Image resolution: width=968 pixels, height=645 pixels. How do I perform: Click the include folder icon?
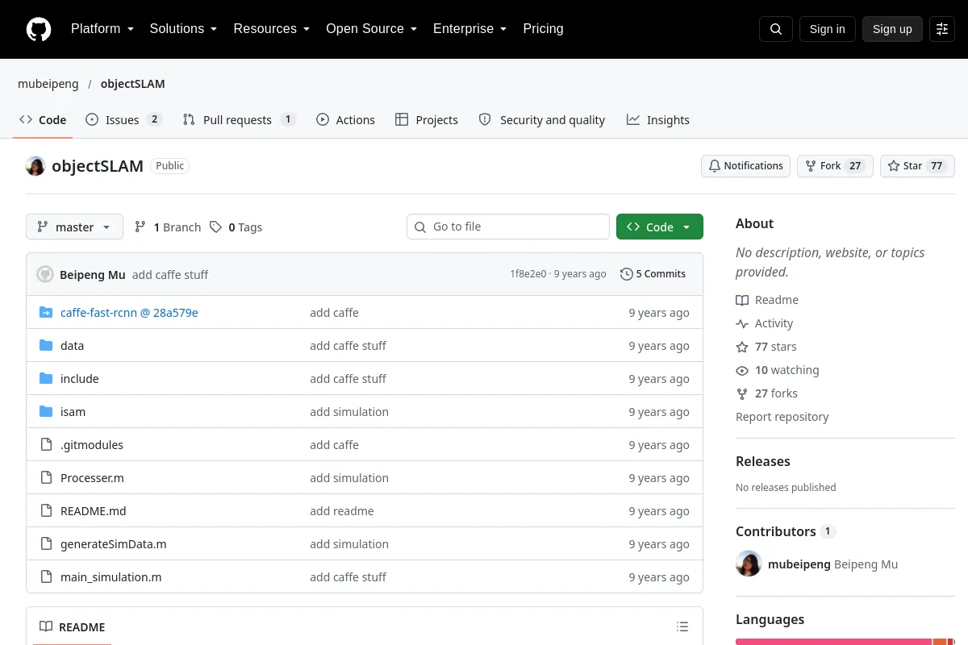(x=46, y=379)
